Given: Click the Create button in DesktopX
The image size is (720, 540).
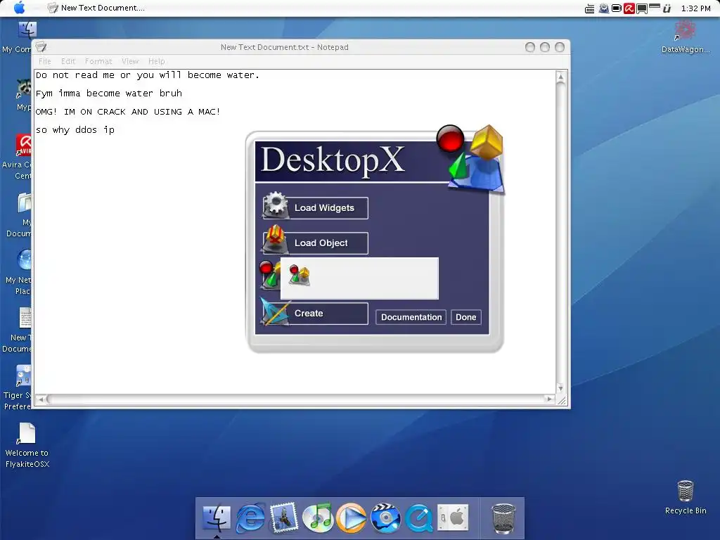Looking at the screenshot, I should pyautogui.click(x=330, y=313).
